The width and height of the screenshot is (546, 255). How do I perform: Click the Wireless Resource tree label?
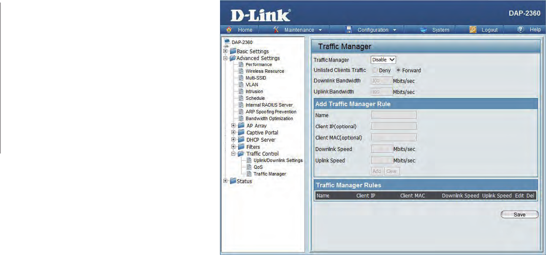(265, 71)
